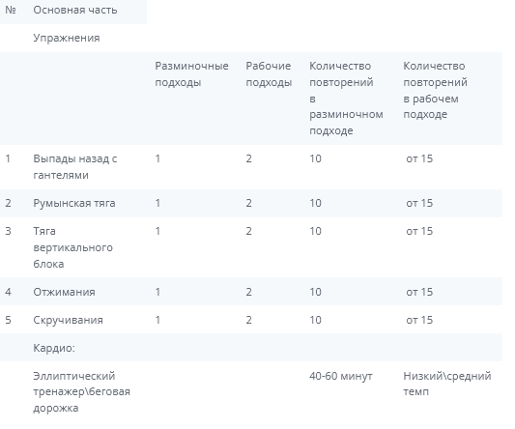
Task: Click row number 1 for Выпады
Action: (x=8, y=158)
